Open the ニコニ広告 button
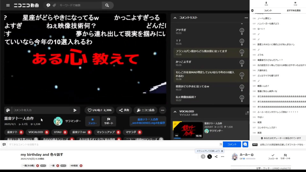The height and width of the screenshot is (172, 306). pos(146,110)
